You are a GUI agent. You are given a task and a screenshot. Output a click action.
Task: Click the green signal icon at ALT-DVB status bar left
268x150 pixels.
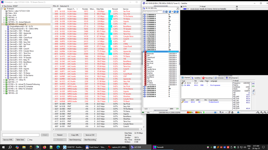[x=143, y=112]
